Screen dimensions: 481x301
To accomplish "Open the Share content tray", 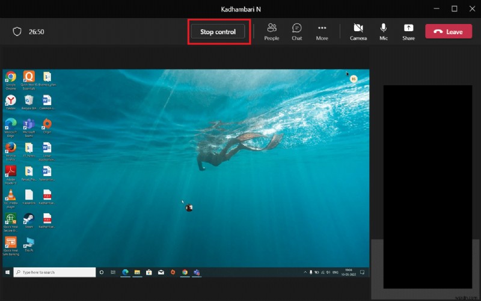I will tap(408, 31).
